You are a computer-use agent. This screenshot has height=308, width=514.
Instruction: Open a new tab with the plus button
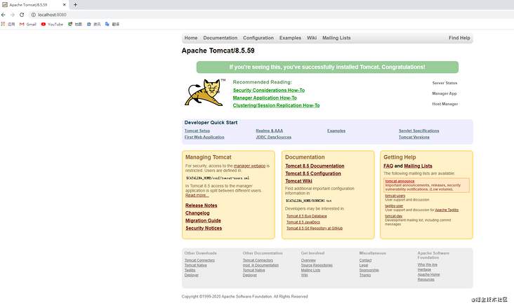click(75, 4)
